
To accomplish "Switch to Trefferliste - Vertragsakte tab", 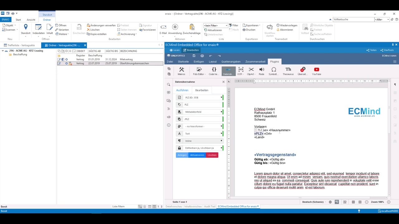I will [x=21, y=45].
